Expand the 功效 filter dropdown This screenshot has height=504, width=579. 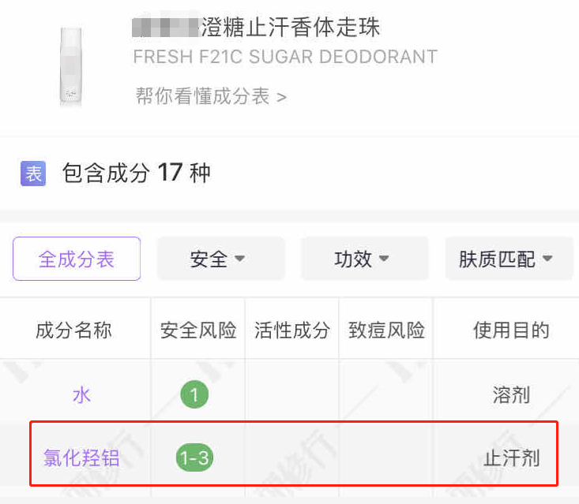(x=364, y=259)
